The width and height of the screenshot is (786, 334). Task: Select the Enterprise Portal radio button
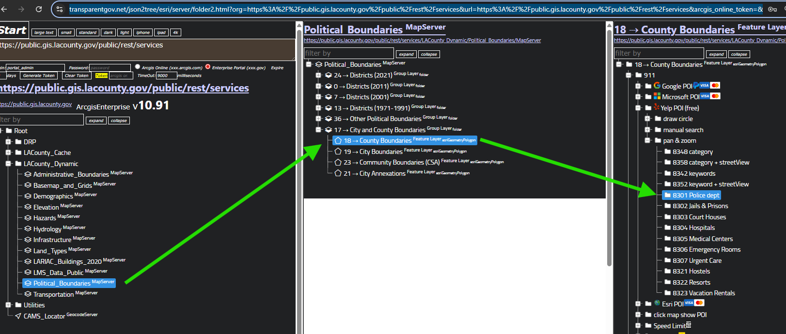(x=208, y=67)
